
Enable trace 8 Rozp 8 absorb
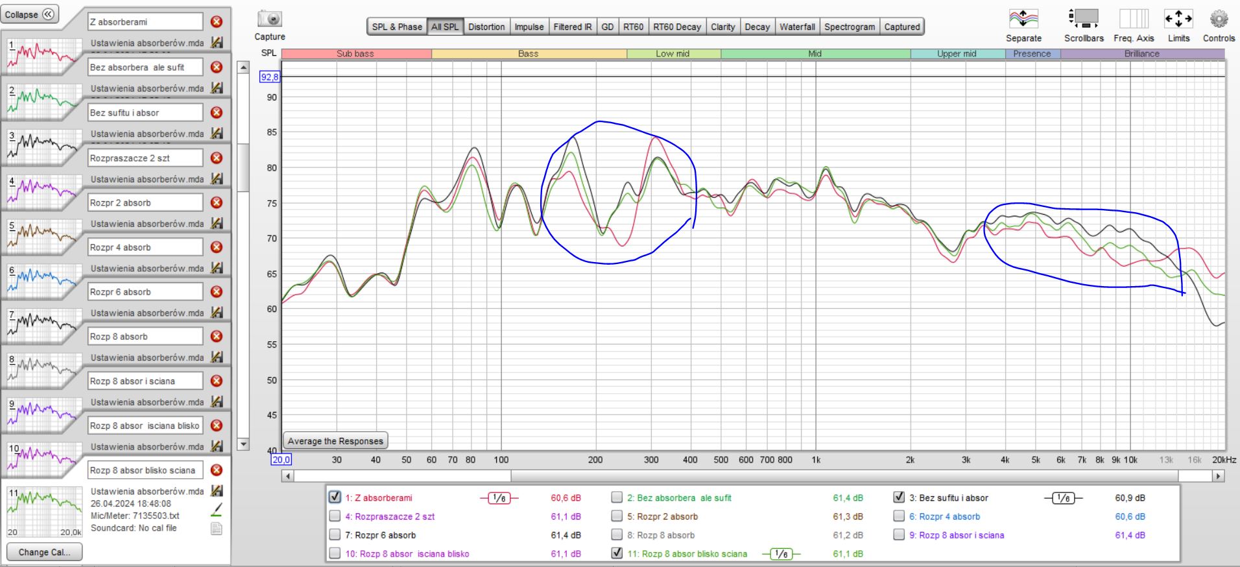(617, 535)
